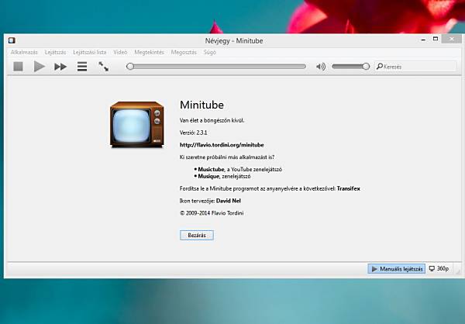Click the monitor icon beside 360p
The height and width of the screenshot is (324, 465).
tap(432, 268)
